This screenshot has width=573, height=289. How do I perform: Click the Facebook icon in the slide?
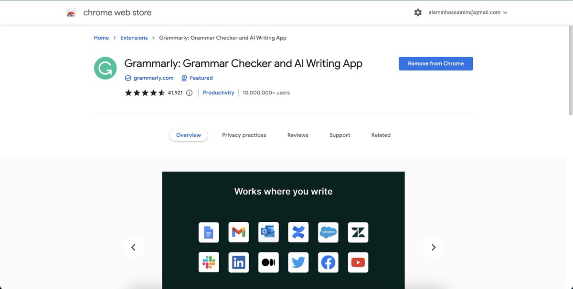click(328, 262)
